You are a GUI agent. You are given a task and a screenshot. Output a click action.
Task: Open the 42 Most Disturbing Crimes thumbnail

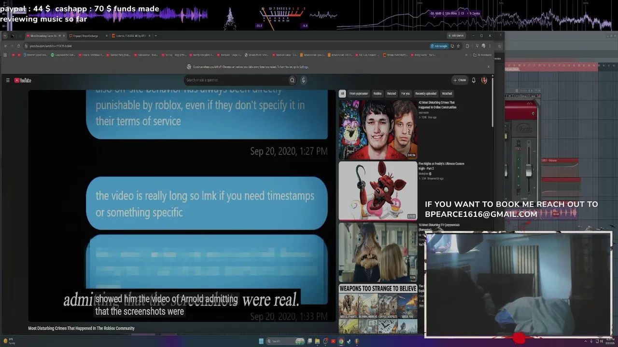(378, 129)
